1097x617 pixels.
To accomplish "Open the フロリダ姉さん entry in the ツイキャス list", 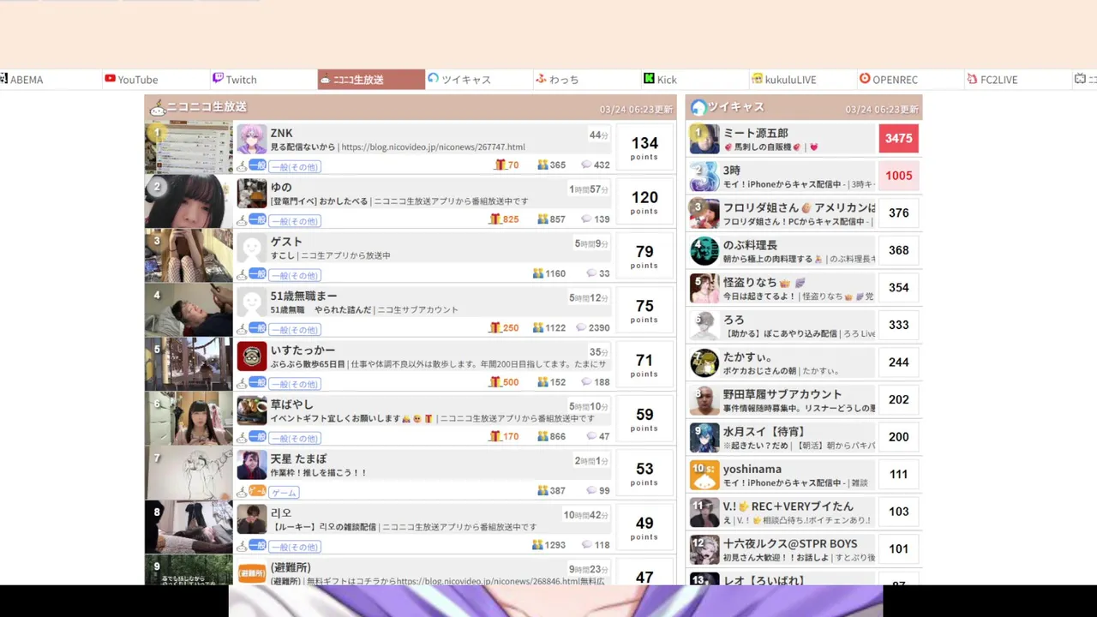I will 799,213.
